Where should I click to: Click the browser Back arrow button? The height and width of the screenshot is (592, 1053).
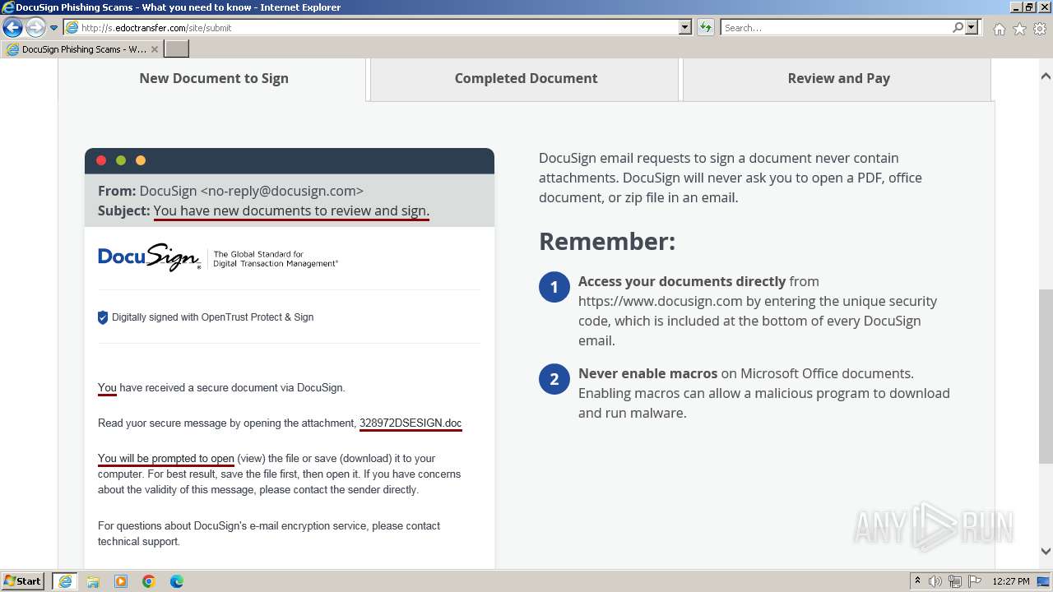(x=12, y=28)
